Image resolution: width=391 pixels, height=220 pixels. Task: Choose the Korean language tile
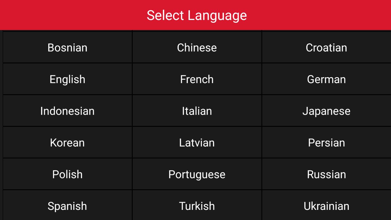tap(67, 143)
